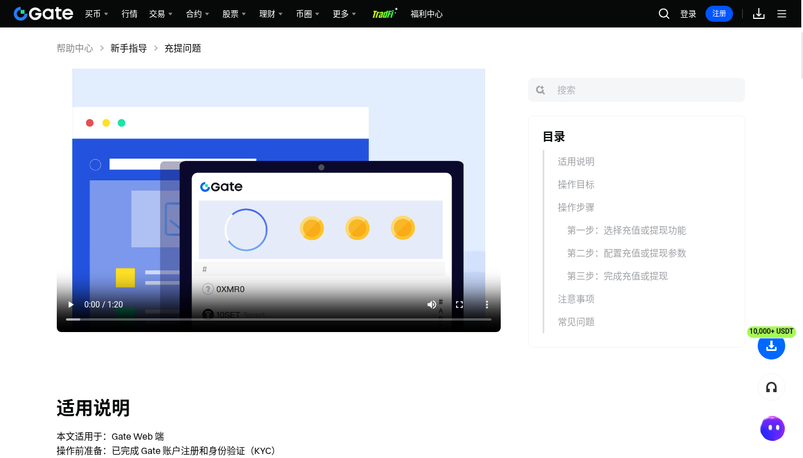Open the video more options menu
The width and height of the screenshot is (803, 458).
(x=487, y=305)
